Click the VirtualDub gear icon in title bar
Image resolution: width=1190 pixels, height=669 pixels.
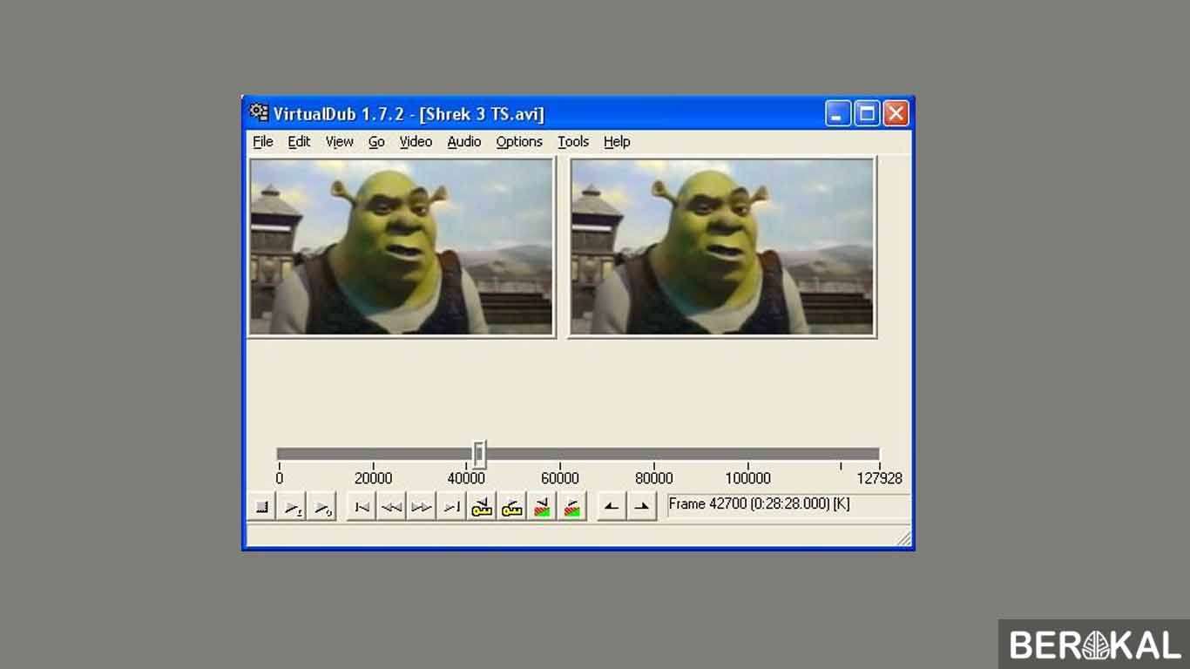259,112
